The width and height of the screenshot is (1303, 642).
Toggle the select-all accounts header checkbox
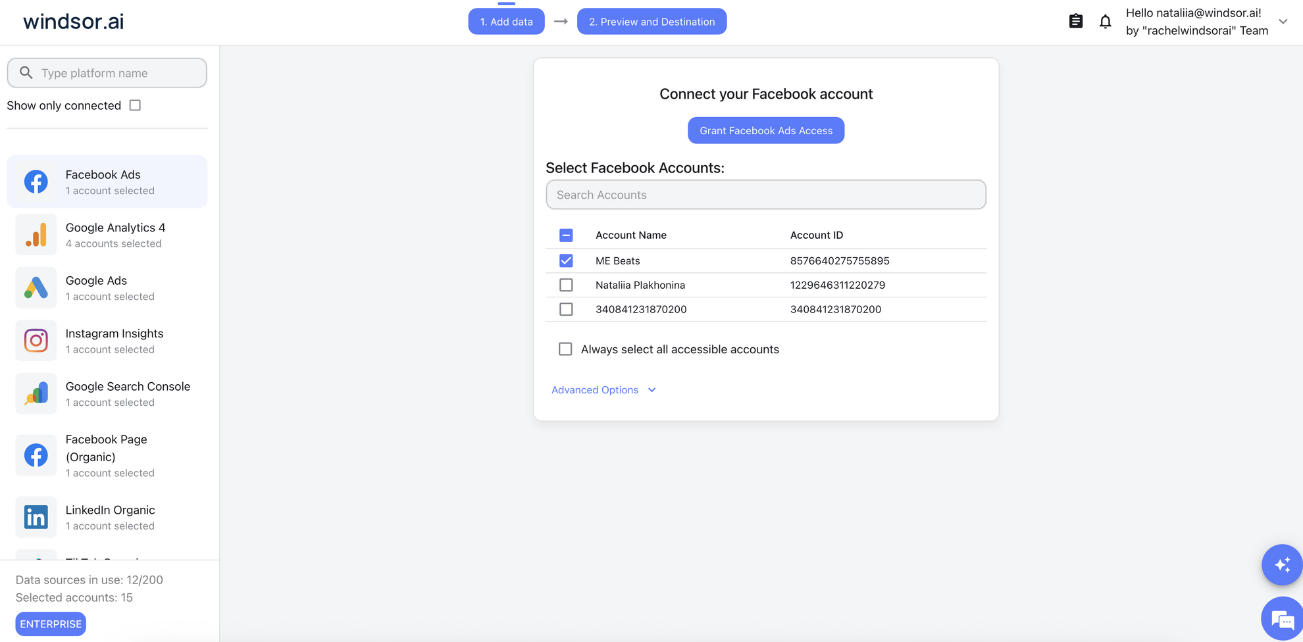[566, 235]
